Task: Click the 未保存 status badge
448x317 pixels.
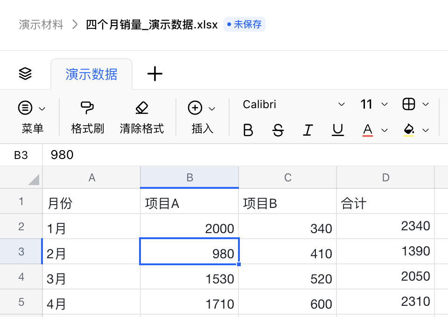Action: tap(244, 24)
